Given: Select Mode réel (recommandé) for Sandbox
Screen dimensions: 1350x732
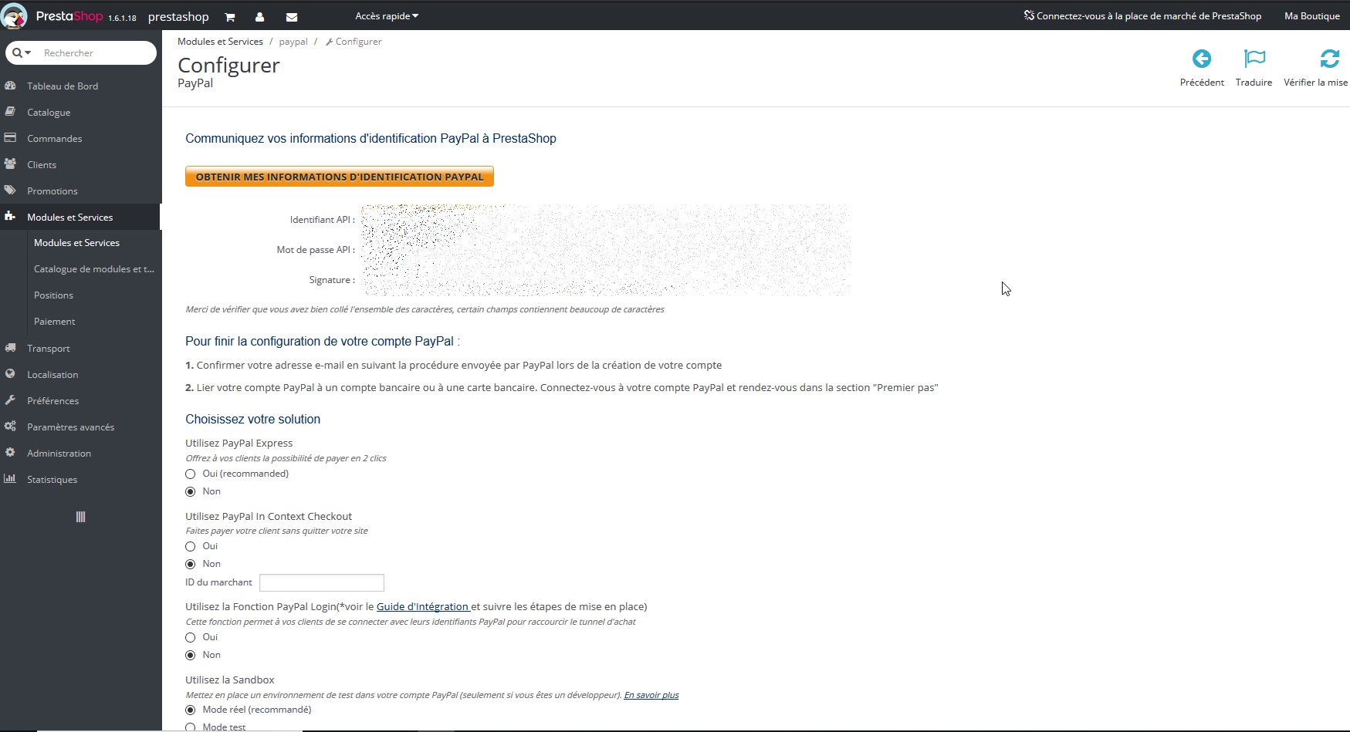Looking at the screenshot, I should point(191,710).
